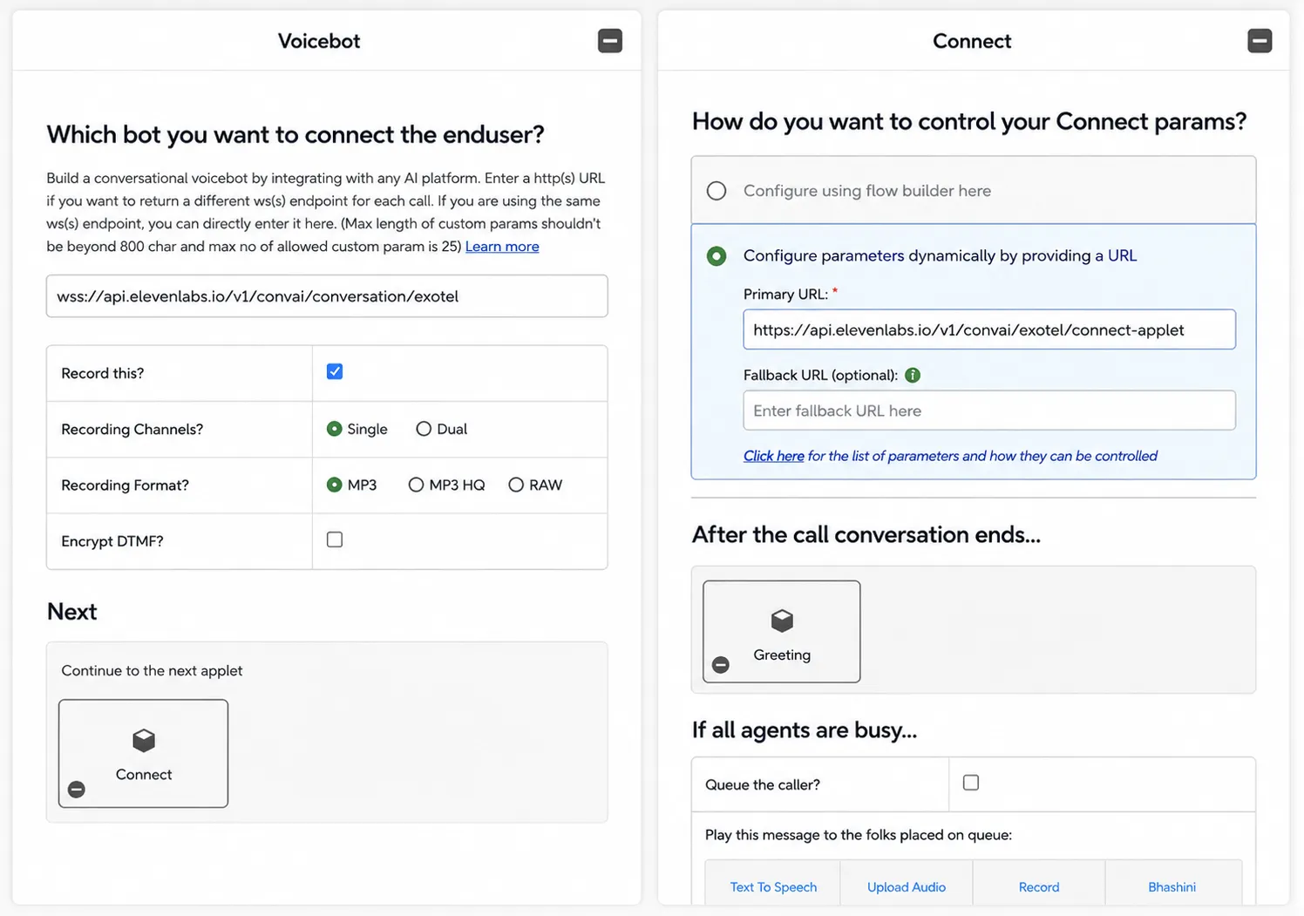Click the Connect panel title
Screen dimensions: 1304x916
pyautogui.click(x=972, y=41)
